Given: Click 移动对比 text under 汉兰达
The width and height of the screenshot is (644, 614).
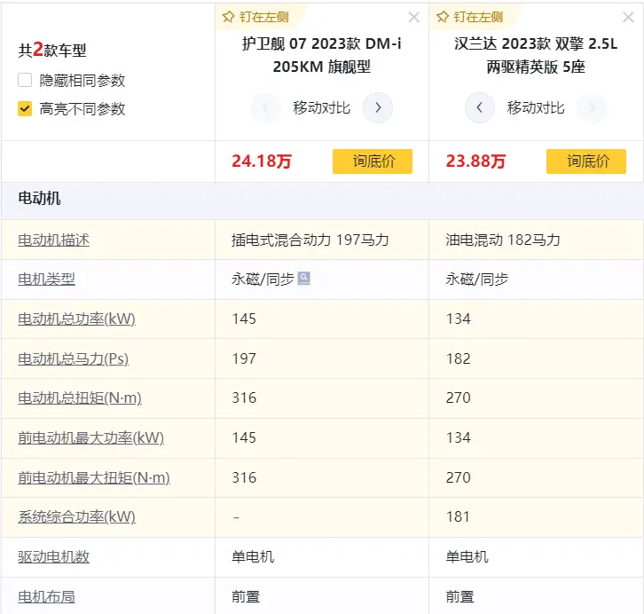Looking at the screenshot, I should pyautogui.click(x=536, y=107).
